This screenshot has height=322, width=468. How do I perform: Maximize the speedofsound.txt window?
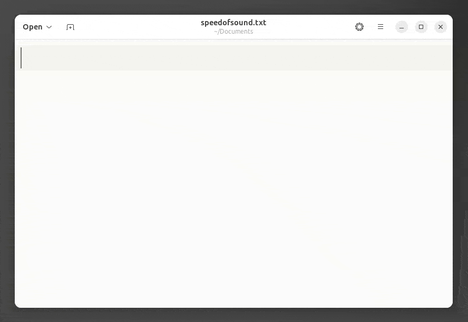pos(421,27)
